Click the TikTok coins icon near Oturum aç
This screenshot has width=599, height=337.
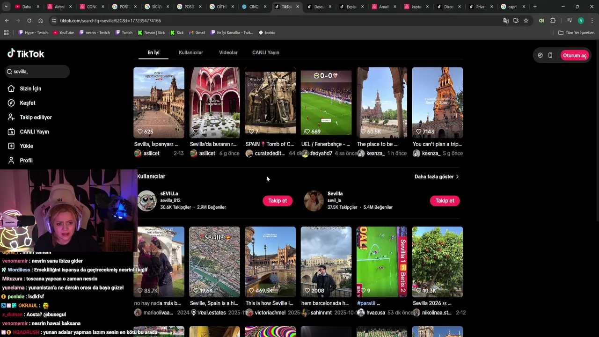click(540, 55)
